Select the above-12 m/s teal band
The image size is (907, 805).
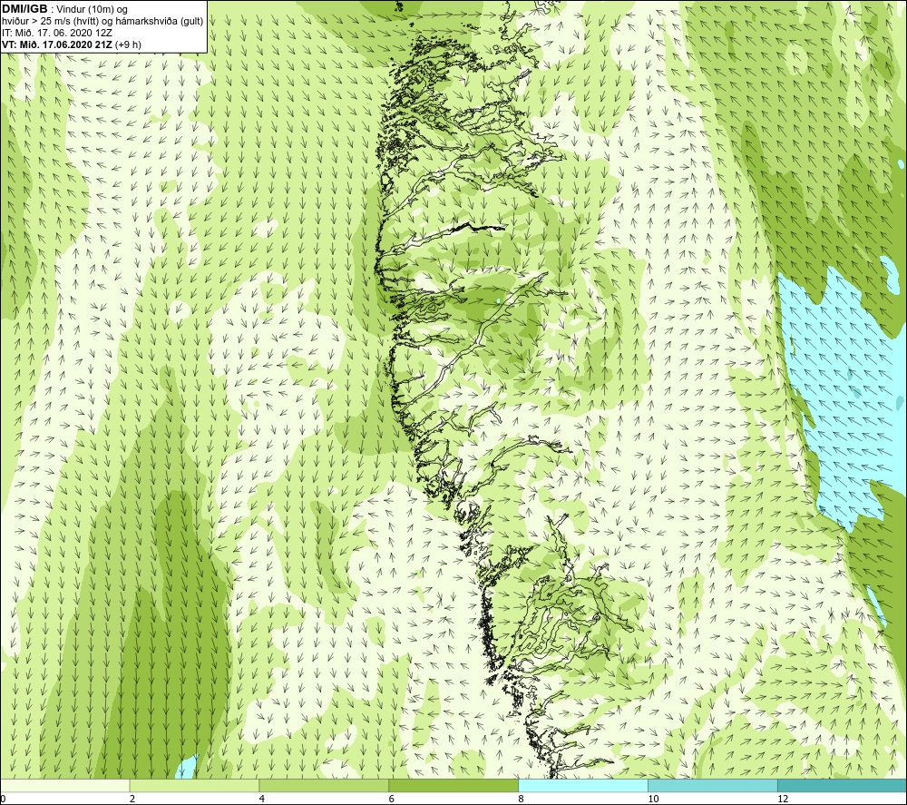point(843,786)
